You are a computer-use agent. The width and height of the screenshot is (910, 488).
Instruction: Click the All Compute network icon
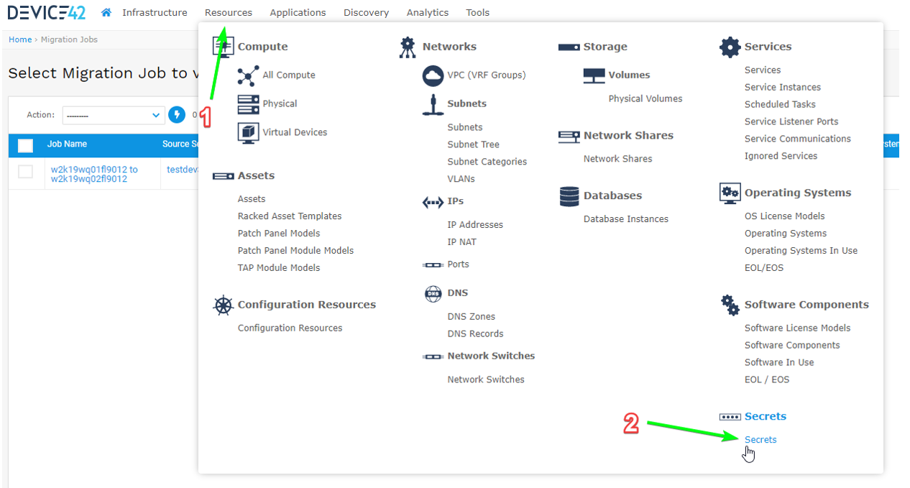tap(248, 75)
